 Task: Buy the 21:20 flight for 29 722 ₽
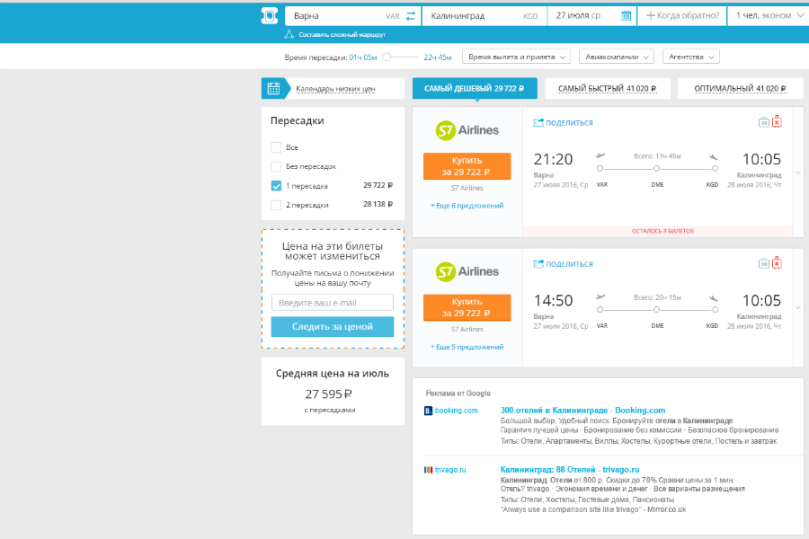[x=467, y=166]
